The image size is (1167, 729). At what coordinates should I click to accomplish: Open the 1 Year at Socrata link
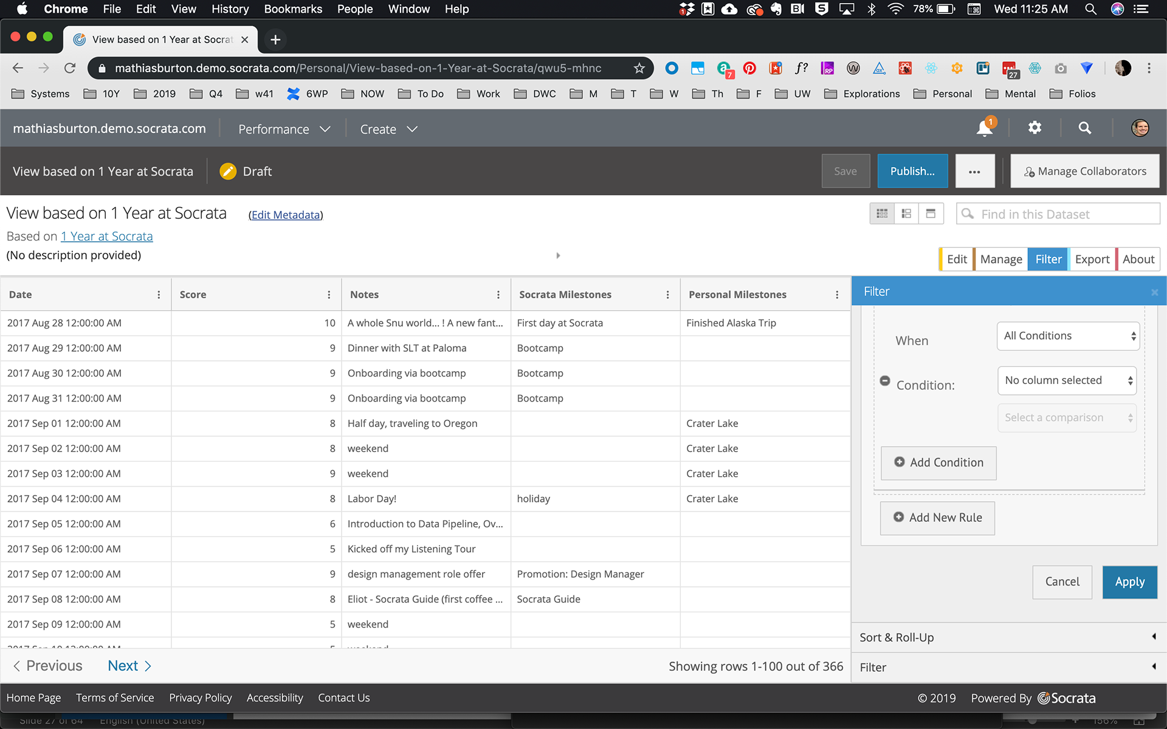click(107, 236)
